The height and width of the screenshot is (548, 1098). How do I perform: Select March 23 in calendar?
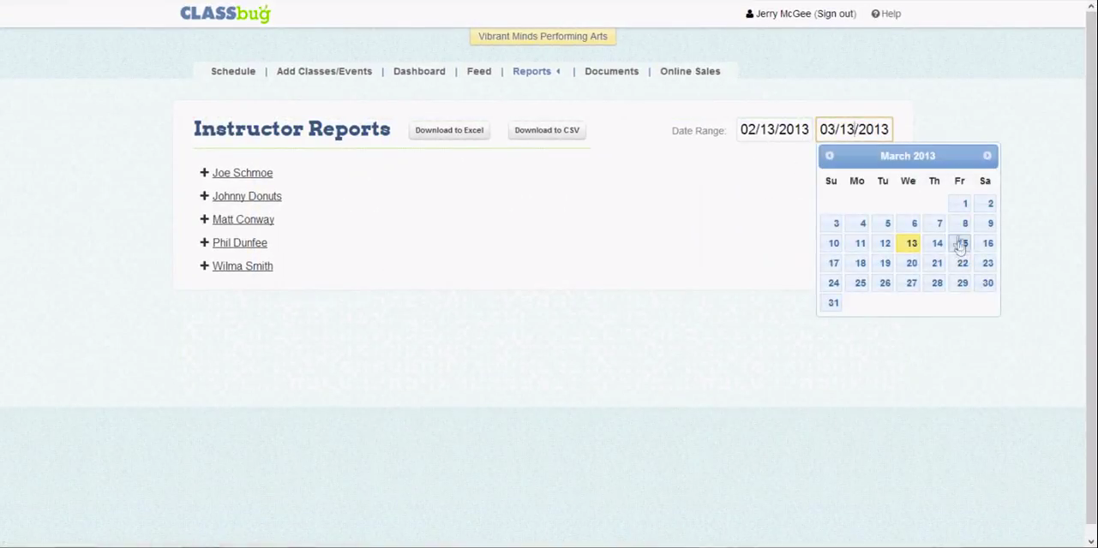click(986, 263)
